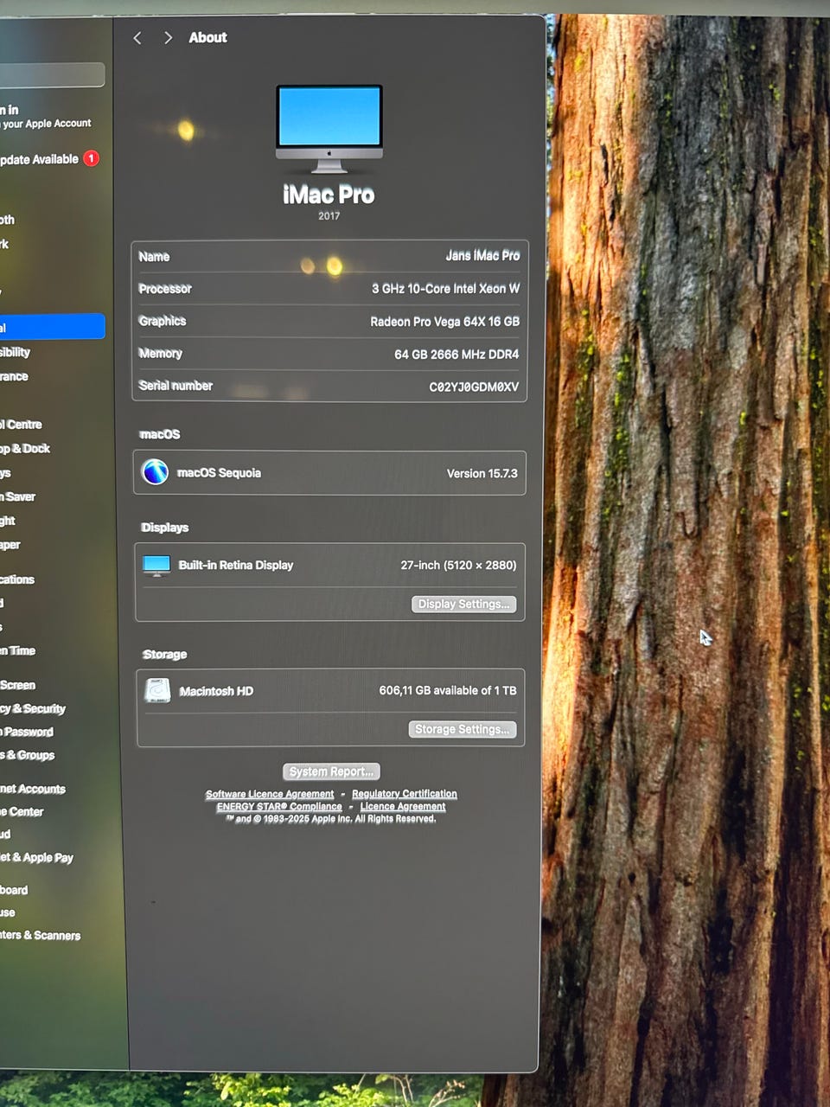830x1107 pixels.
Task: Open Display Settings
Action: (x=464, y=604)
